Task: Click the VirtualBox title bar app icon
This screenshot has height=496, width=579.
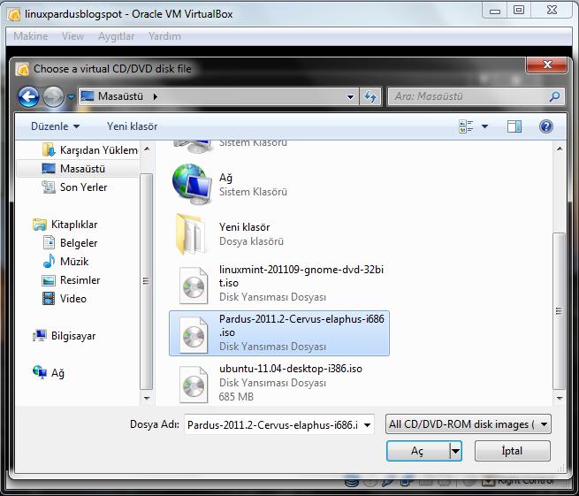Action: (14, 15)
